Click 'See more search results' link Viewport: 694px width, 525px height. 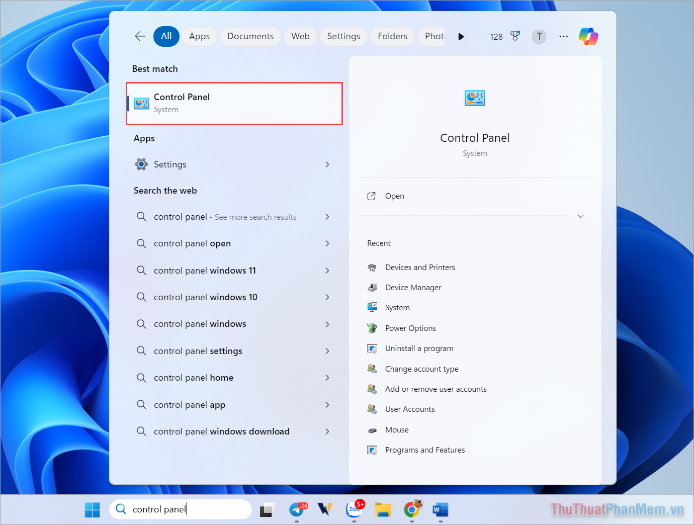(254, 217)
